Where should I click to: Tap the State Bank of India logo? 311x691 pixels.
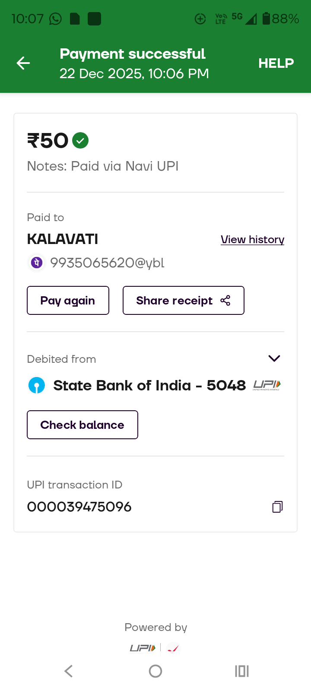click(37, 385)
